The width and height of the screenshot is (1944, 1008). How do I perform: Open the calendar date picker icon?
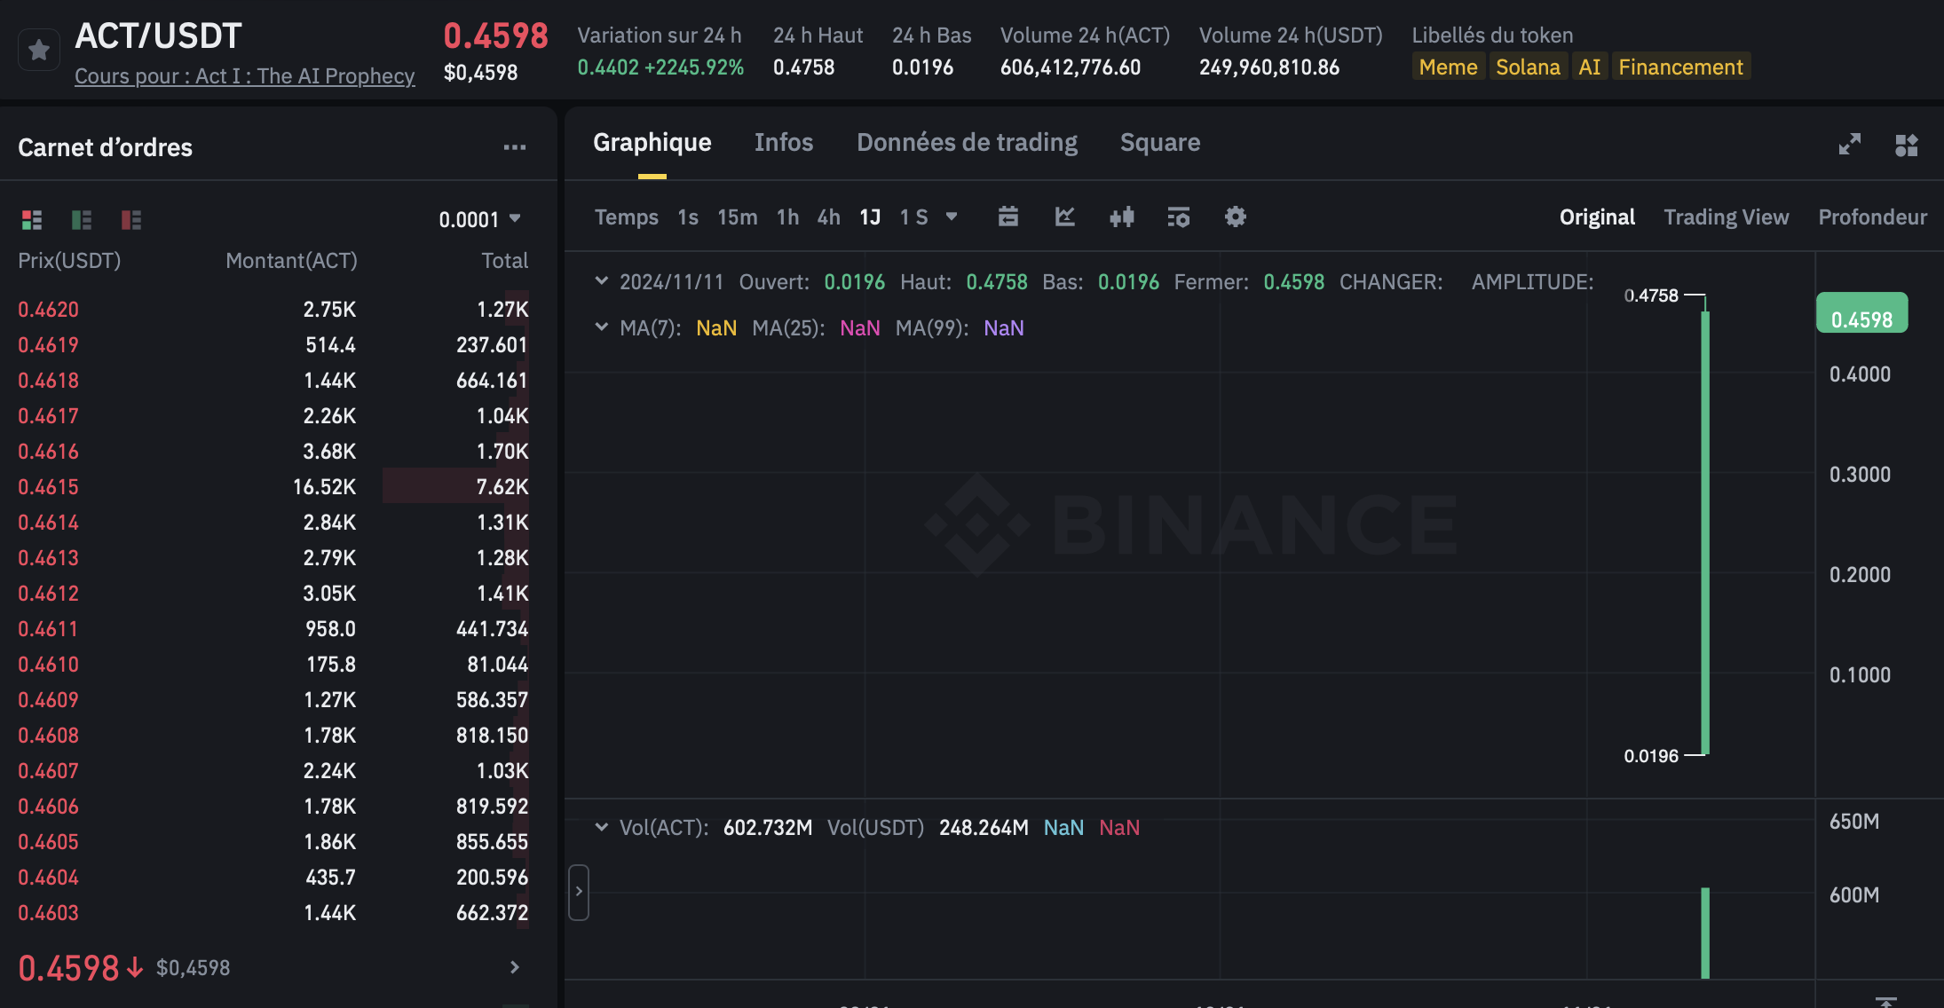[1008, 217]
